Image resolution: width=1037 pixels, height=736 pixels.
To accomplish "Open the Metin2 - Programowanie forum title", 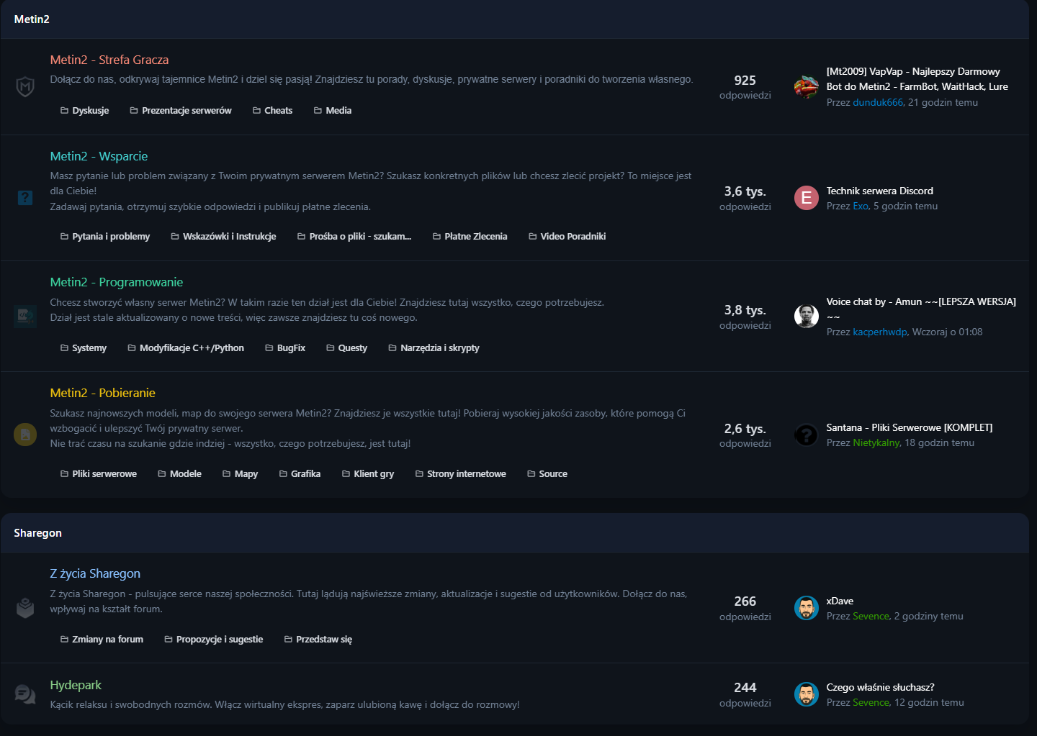I will pyautogui.click(x=117, y=282).
